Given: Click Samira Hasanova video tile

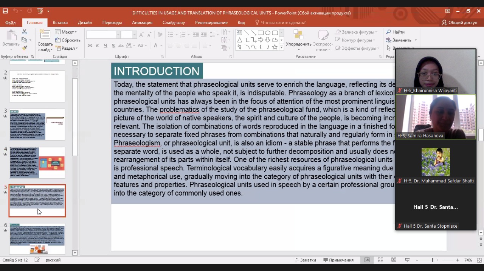Looking at the screenshot, I should [436, 117].
